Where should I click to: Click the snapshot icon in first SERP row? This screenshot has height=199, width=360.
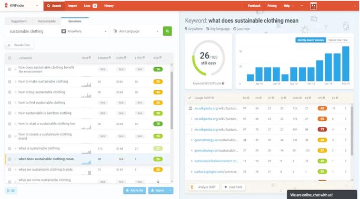[x=191, y=108]
